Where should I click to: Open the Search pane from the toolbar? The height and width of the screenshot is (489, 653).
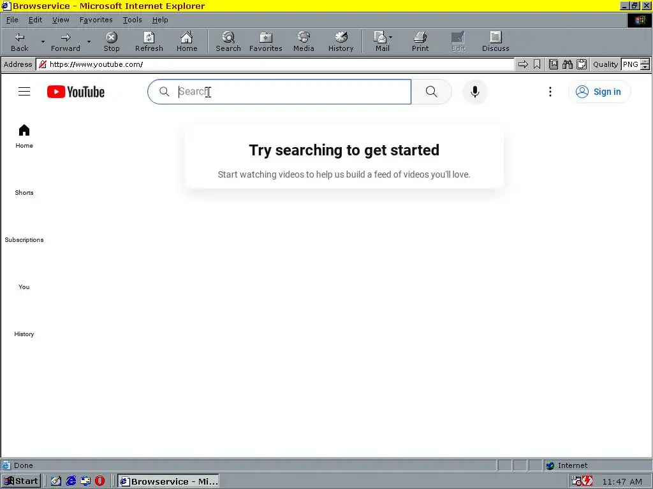(228, 42)
